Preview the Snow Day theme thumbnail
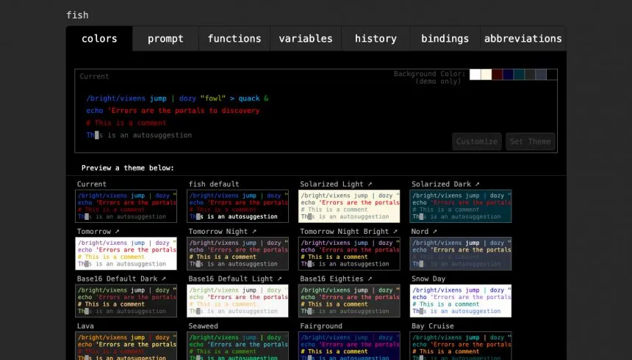The image size is (632, 360). [x=461, y=301]
